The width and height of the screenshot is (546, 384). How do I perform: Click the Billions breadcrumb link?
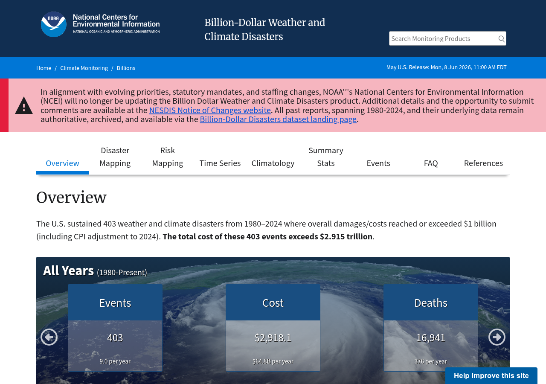coord(126,68)
